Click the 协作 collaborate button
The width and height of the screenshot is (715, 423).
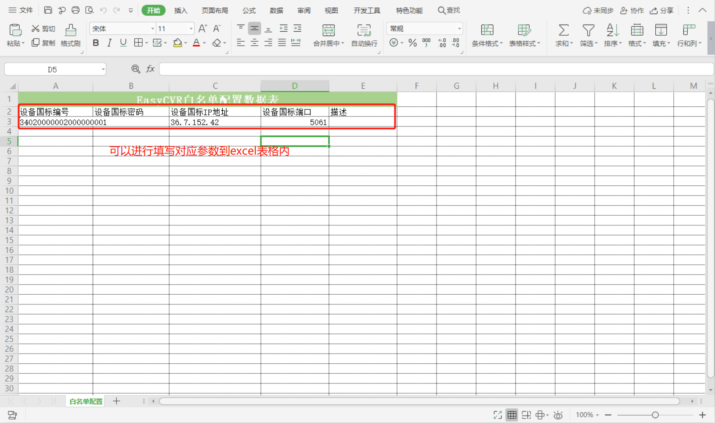(x=632, y=11)
